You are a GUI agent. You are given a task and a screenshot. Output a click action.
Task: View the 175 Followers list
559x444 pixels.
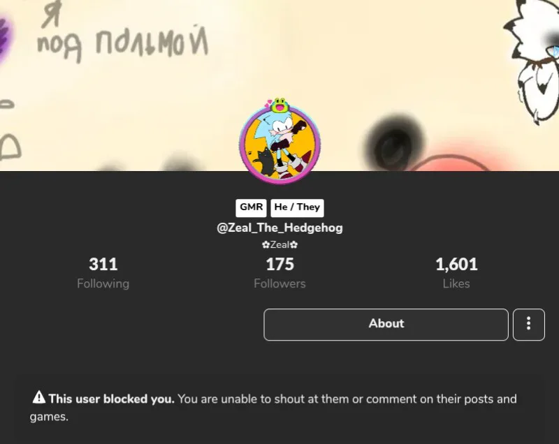point(280,273)
